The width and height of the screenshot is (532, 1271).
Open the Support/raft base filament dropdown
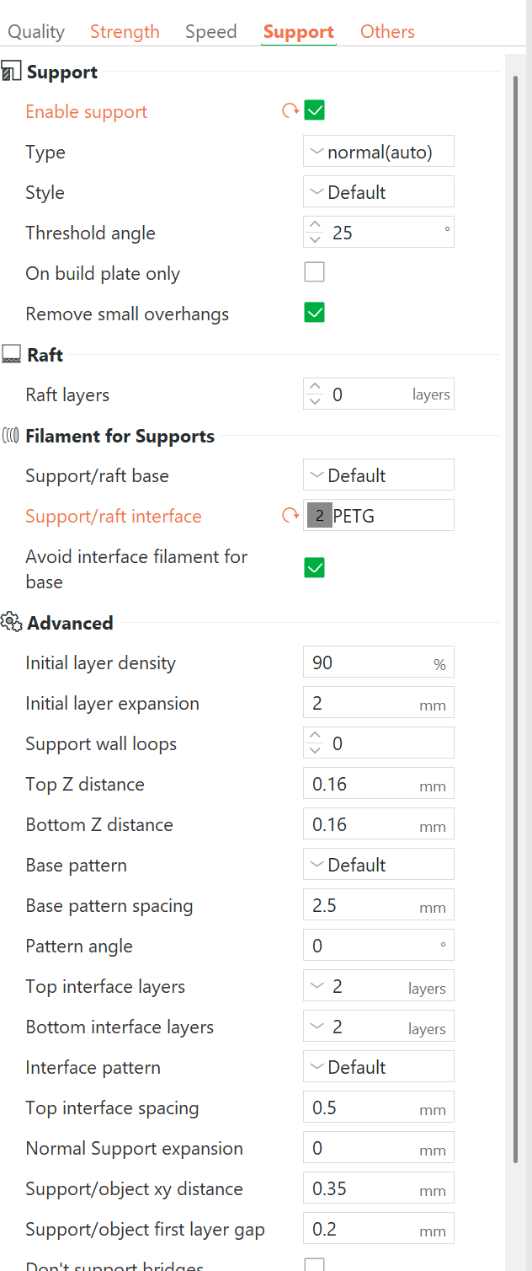(x=379, y=475)
